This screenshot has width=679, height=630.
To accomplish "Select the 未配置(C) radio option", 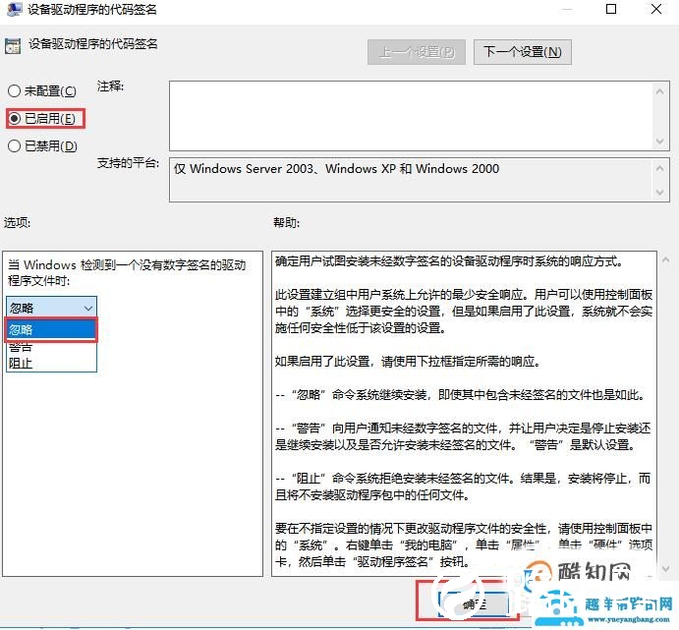I will pos(42,91).
